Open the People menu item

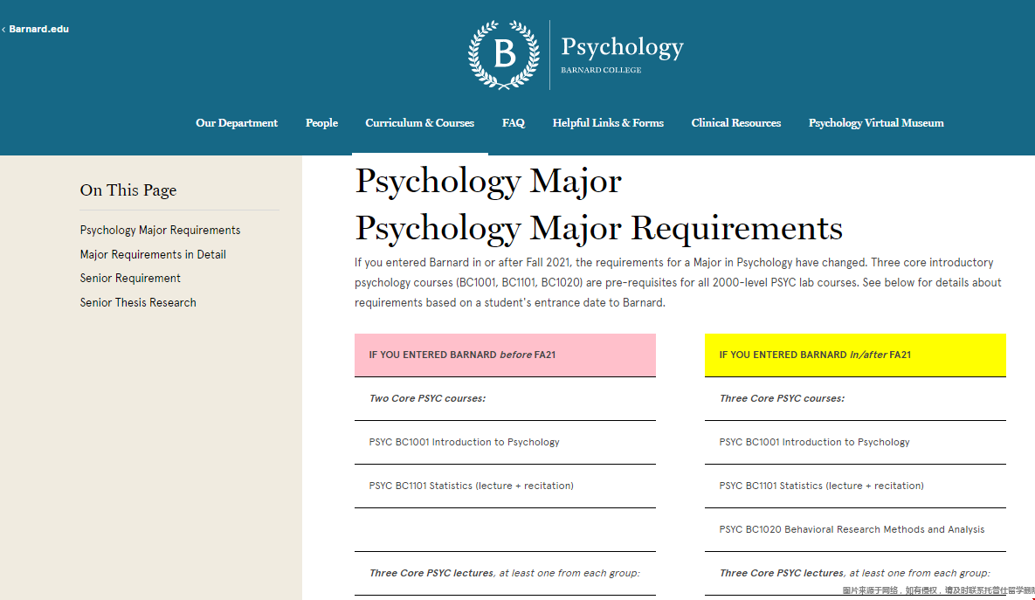pos(321,123)
